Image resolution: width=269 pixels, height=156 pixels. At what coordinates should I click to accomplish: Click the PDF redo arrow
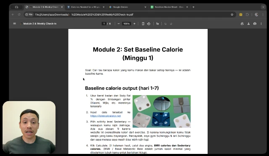[x=171, y=24]
